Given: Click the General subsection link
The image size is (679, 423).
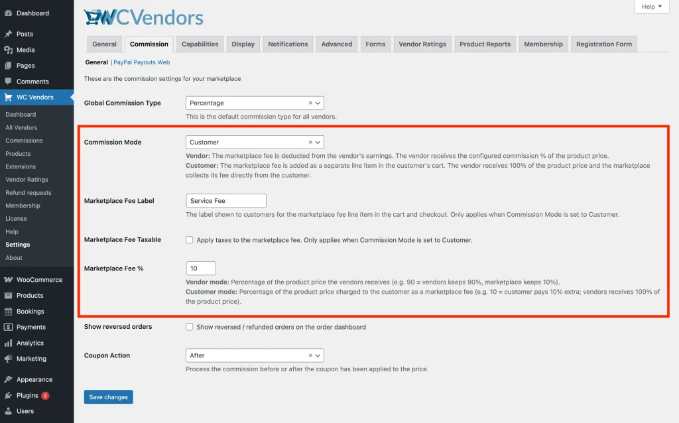Looking at the screenshot, I should pos(97,62).
